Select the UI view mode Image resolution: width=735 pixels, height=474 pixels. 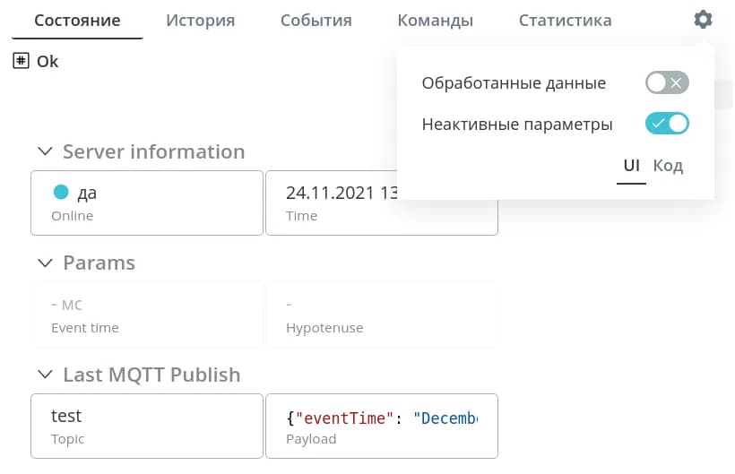pos(631,166)
